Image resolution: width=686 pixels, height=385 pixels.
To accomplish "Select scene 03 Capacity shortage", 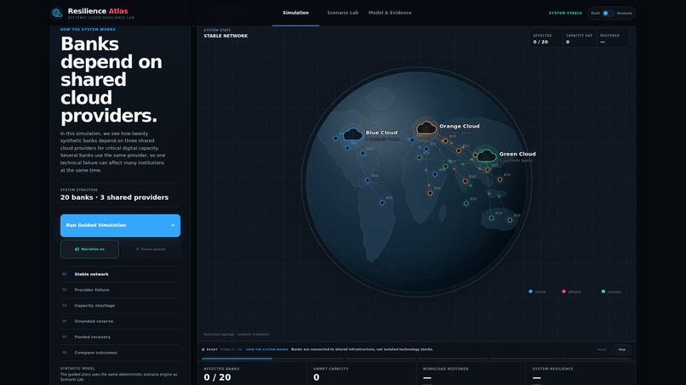I will coord(120,305).
